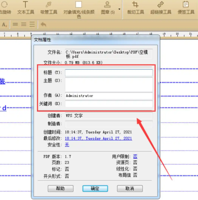This screenshot has width=198, height=200.
Task: Click the Keywords (关键词) input field
Action: pos(109,104)
